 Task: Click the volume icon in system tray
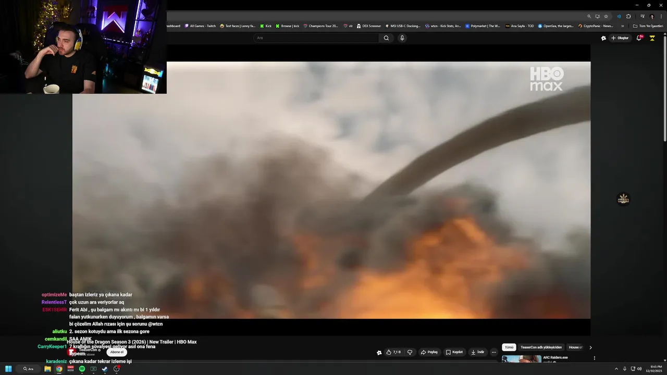639,369
